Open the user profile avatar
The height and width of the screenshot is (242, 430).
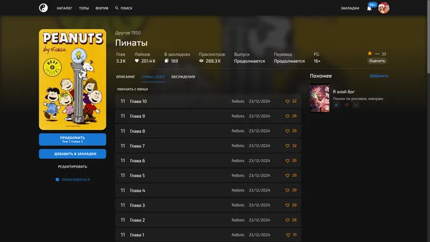pyautogui.click(x=383, y=8)
